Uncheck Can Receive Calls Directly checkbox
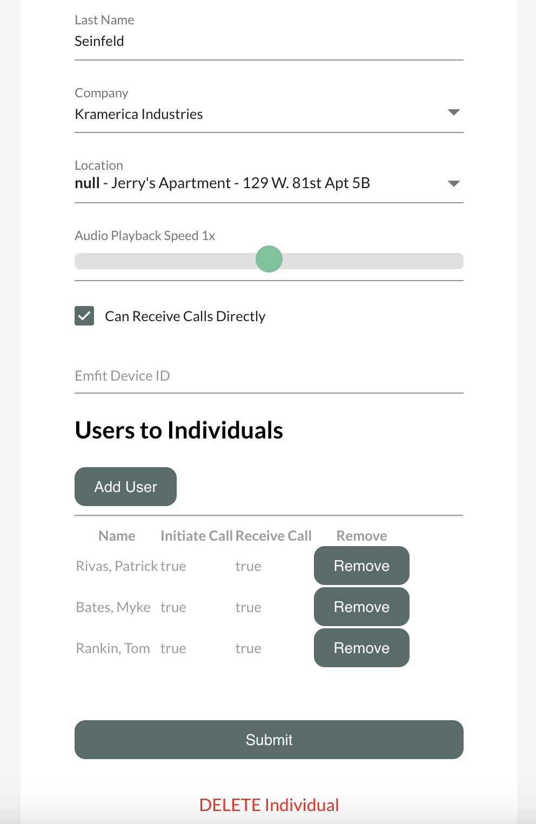This screenshot has height=824, width=536. (x=84, y=316)
